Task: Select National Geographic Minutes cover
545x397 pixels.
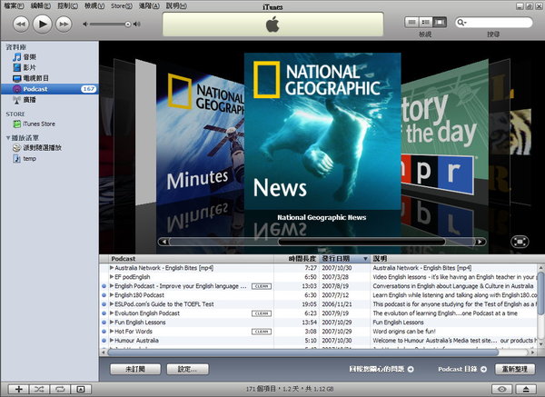Action: click(x=200, y=135)
